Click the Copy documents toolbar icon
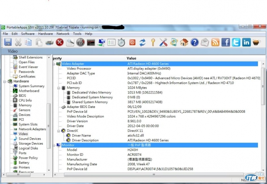 [28, 42]
